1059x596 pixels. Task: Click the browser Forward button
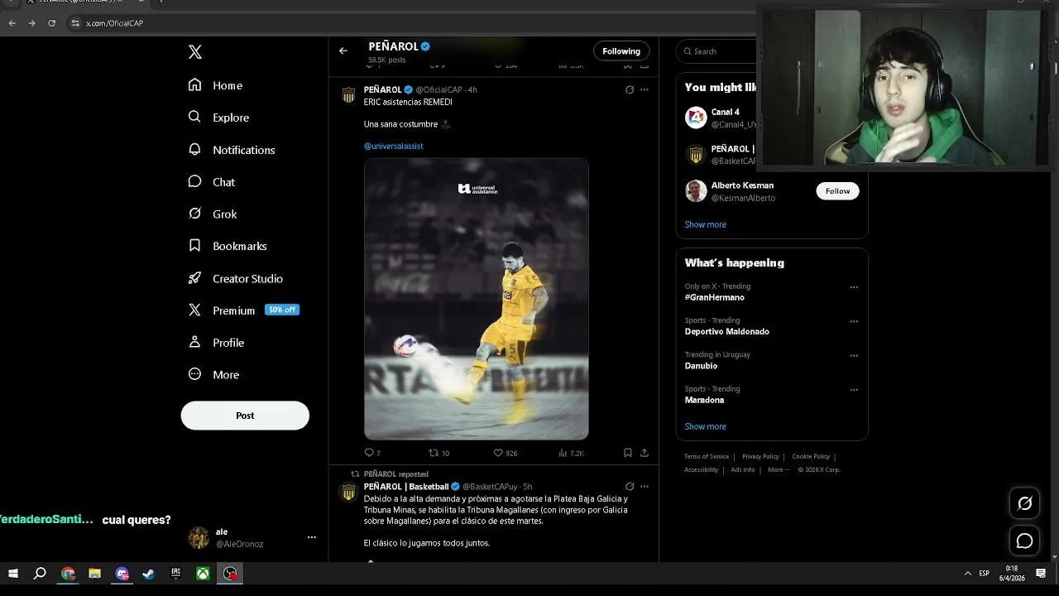[x=31, y=23]
